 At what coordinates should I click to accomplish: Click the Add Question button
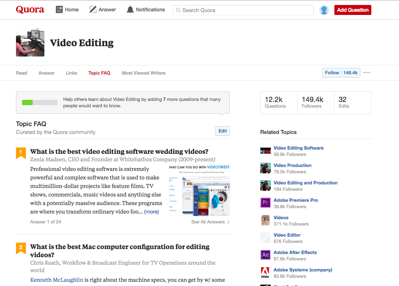(353, 10)
